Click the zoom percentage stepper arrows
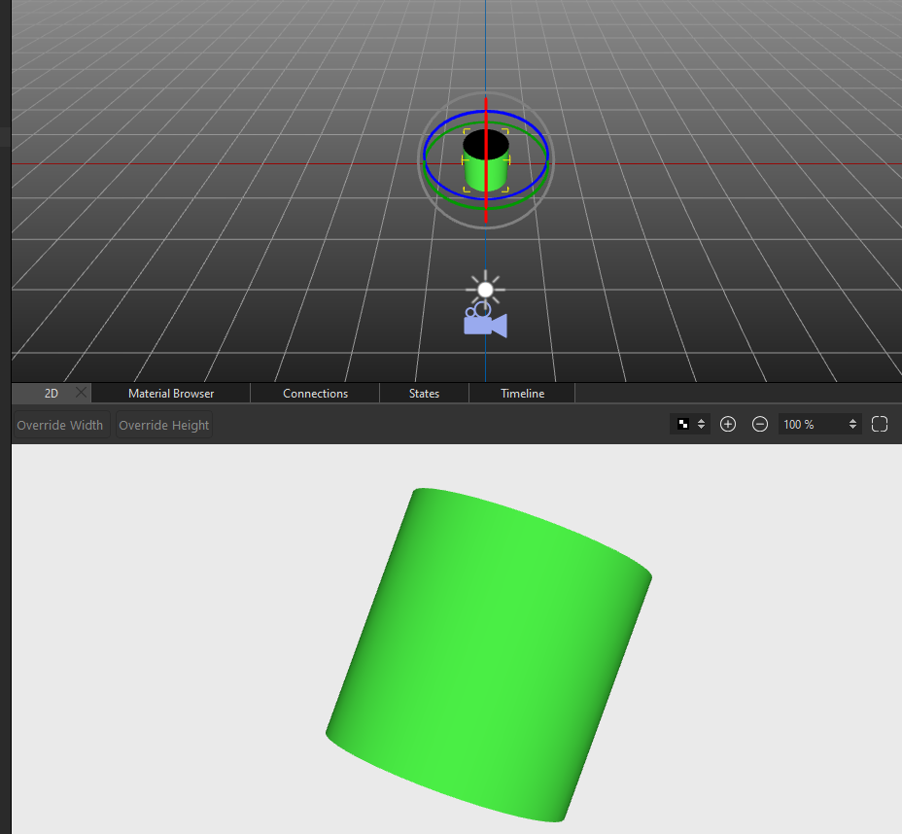The width and height of the screenshot is (902, 834). click(x=853, y=425)
